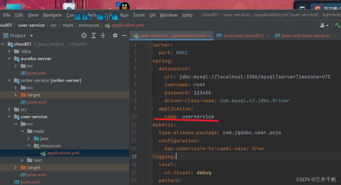Expand the .idea folder
The height and width of the screenshot is (185, 341).
point(9,51)
